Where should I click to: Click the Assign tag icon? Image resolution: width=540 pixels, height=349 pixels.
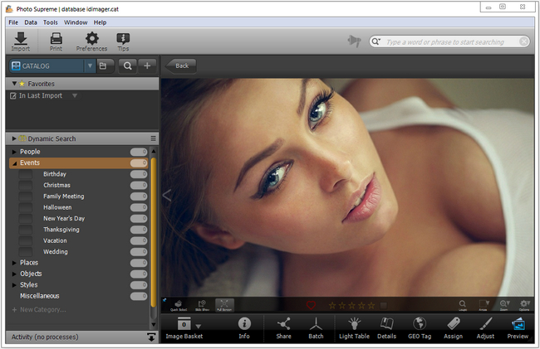point(454,328)
